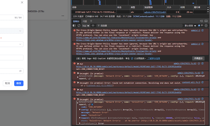Click network list scrollbar down arrow

(208, 12)
